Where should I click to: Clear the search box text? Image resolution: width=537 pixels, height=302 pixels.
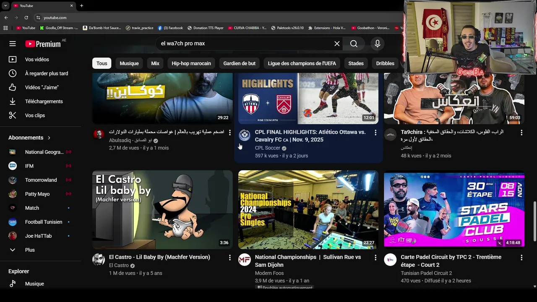point(337,44)
